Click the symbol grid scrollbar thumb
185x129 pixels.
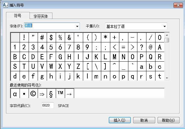point(167,40)
